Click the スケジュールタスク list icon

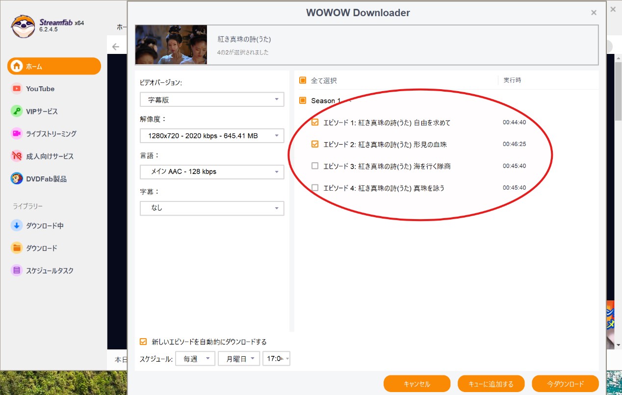tap(17, 271)
